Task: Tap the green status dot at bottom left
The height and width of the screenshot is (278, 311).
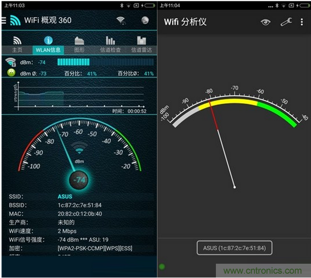Action: (162, 267)
